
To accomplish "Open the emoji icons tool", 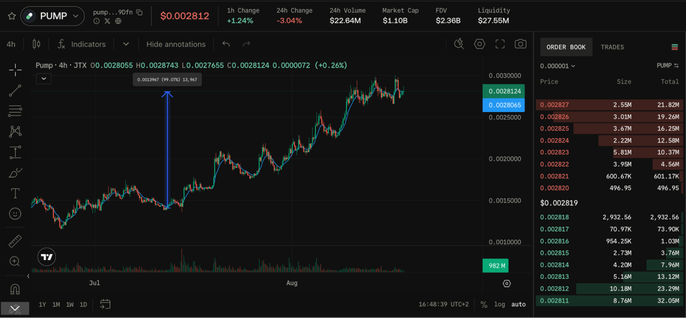I will tap(15, 214).
